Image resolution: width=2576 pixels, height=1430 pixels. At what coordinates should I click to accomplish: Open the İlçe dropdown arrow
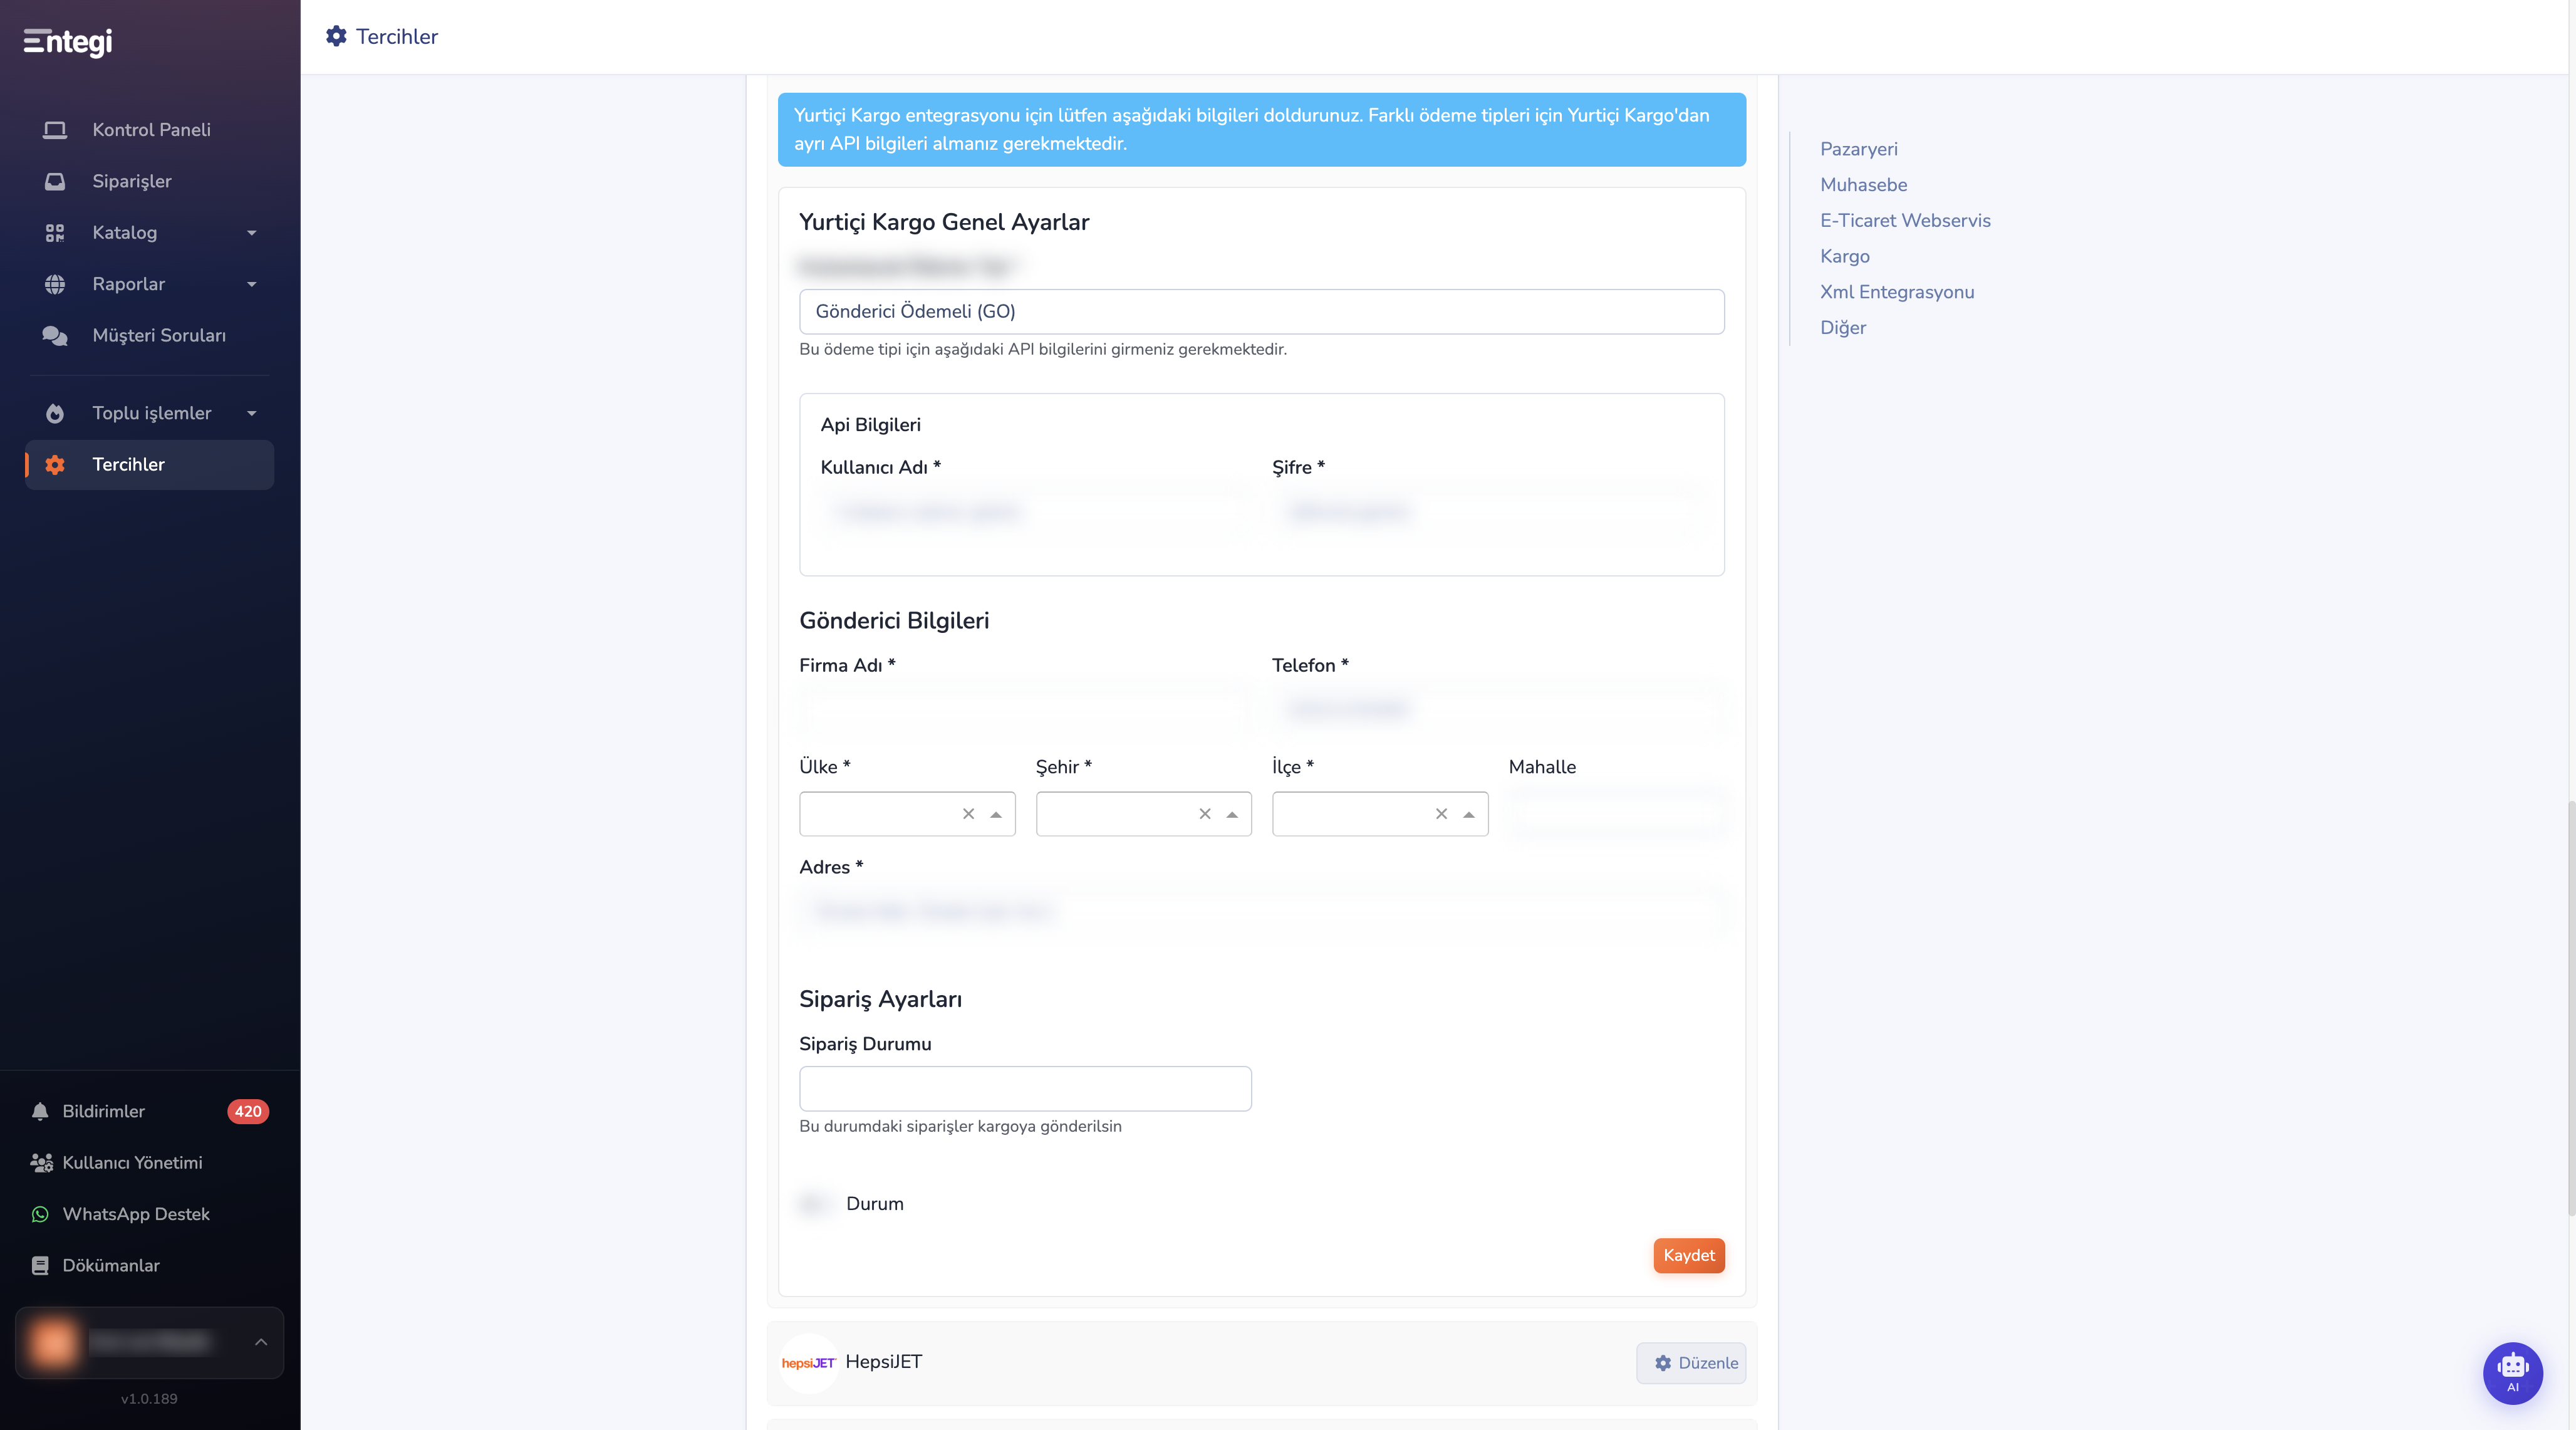[x=1468, y=814]
